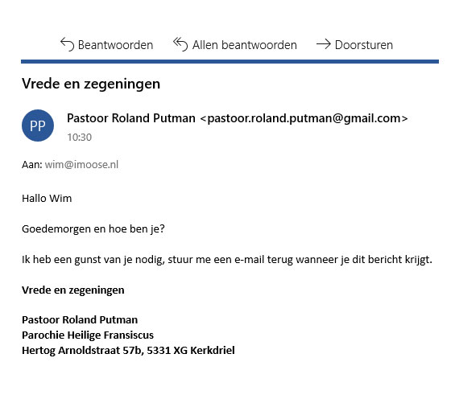This screenshot has height=395, width=455.
Task: Click the Reply All double-arrow icon
Action: [180, 44]
